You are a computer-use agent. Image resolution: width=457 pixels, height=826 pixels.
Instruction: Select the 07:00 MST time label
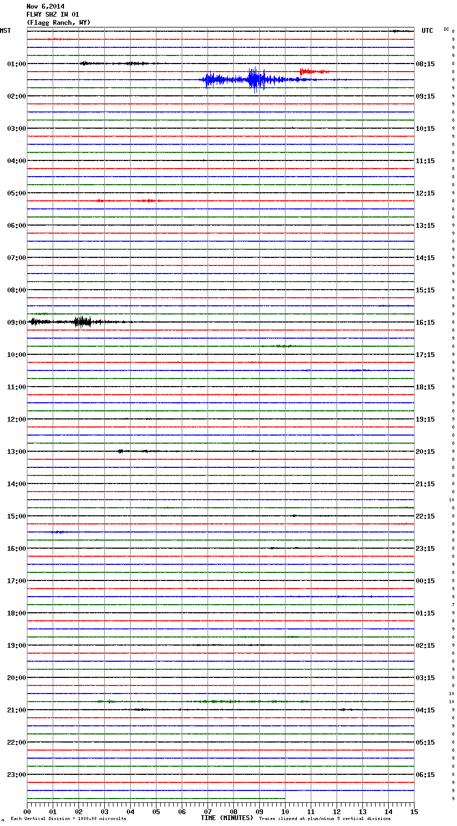[x=17, y=258]
